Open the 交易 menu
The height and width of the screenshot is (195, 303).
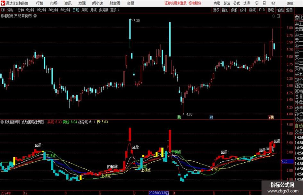point(130,3)
